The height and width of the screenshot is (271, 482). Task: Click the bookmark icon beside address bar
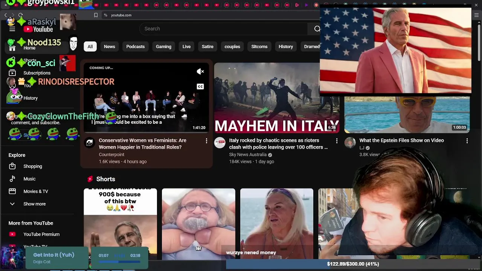click(x=96, y=15)
